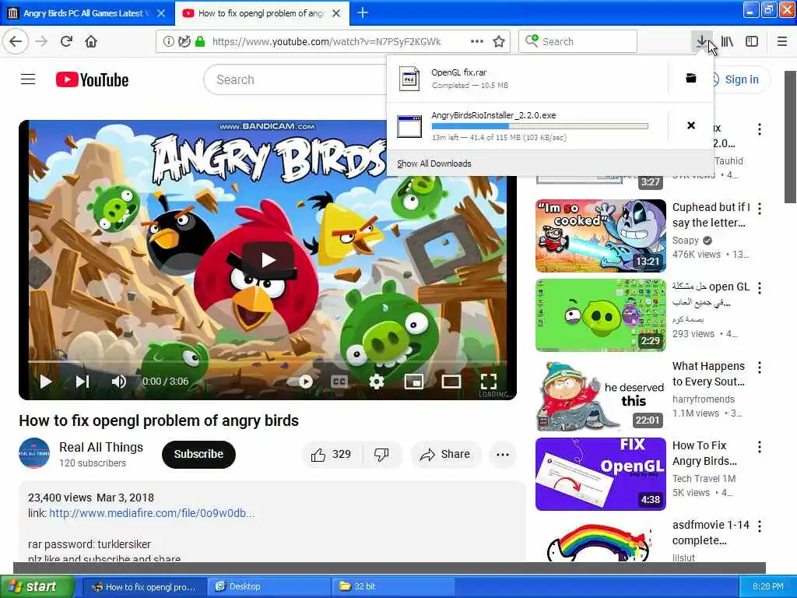Viewport: 797px width, 598px height.
Task: Open options menu for open GL Arabic video
Action: [760, 288]
